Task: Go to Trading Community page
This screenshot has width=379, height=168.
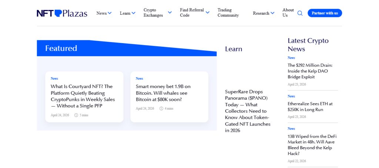Action: (228, 13)
